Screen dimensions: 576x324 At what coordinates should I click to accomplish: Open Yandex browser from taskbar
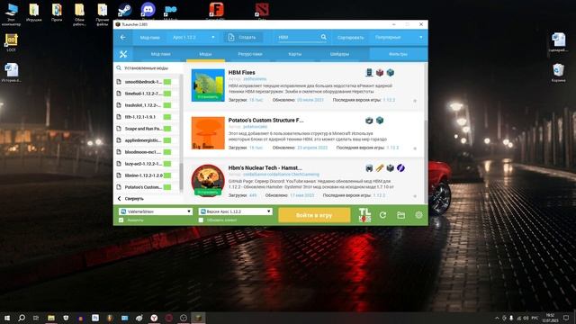click(x=154, y=318)
